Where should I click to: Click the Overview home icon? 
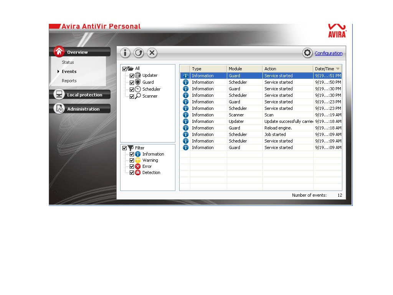pos(59,51)
